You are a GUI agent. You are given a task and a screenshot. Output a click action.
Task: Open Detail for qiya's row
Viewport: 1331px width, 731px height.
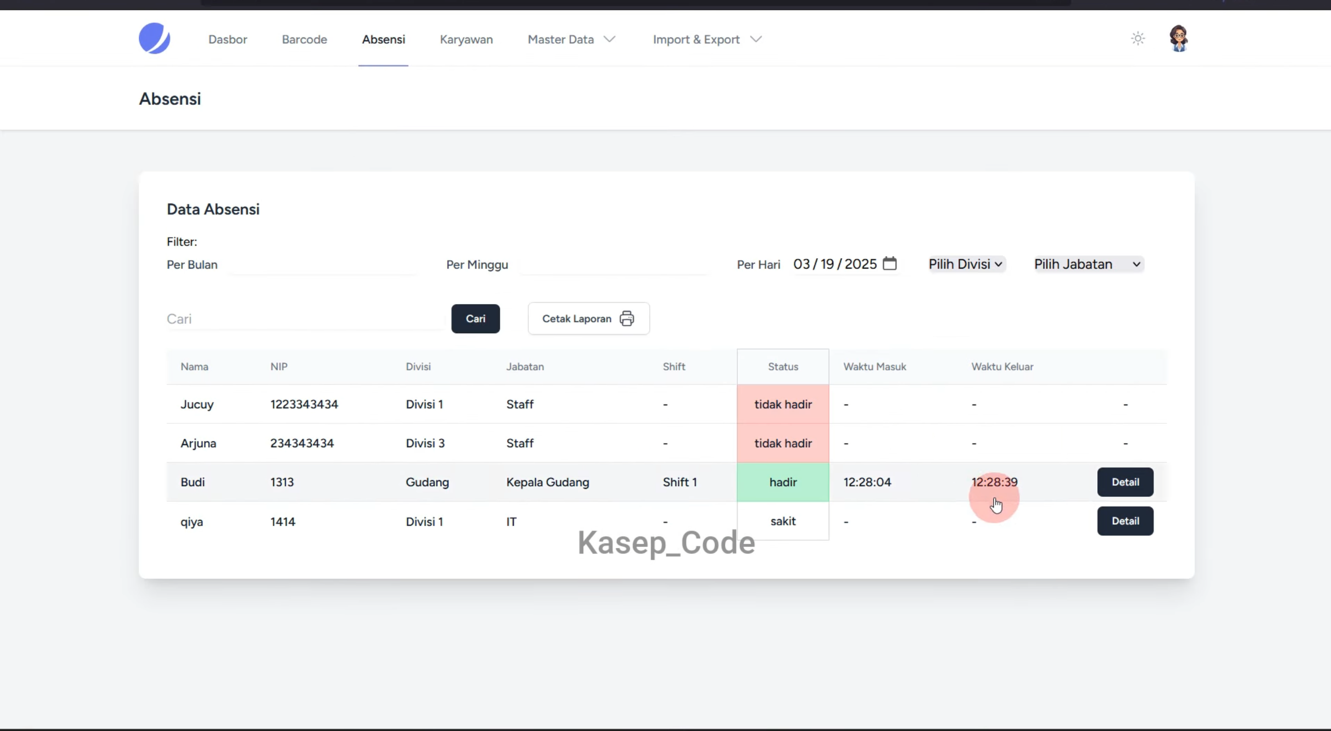(x=1125, y=521)
